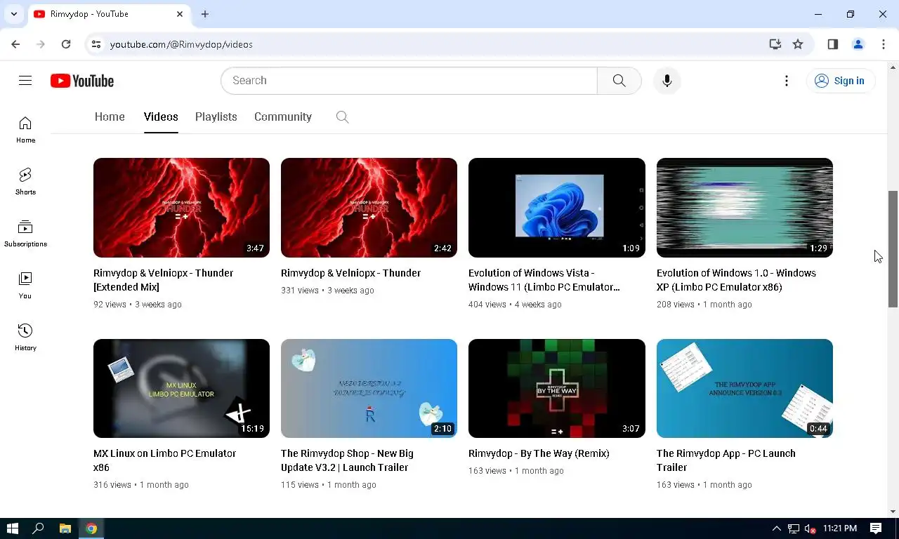Open Windows Vista evolution thumbnail 1:09
Screen dimensions: 899x539
coord(557,208)
